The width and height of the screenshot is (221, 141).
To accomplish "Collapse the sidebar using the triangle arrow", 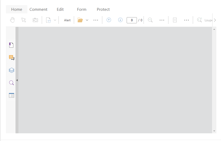I will tap(17, 80).
